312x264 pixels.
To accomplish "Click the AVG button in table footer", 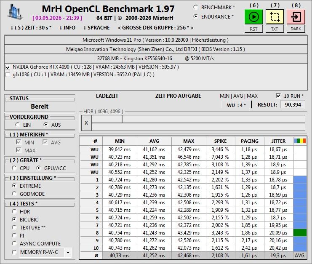I will [300, 256].
